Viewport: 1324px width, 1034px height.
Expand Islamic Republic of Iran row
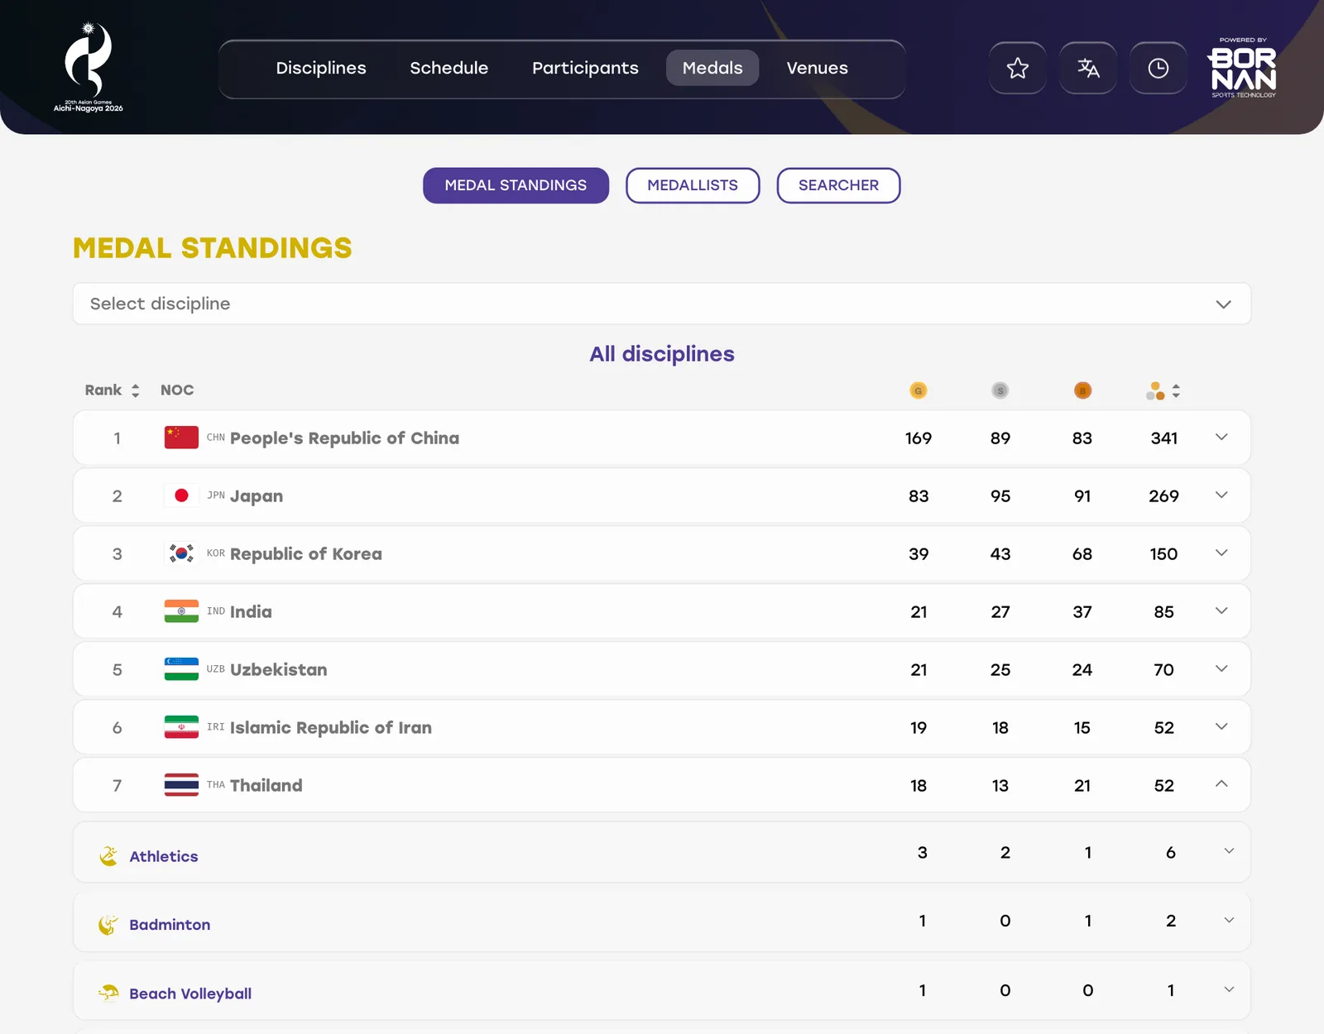pos(1221,727)
